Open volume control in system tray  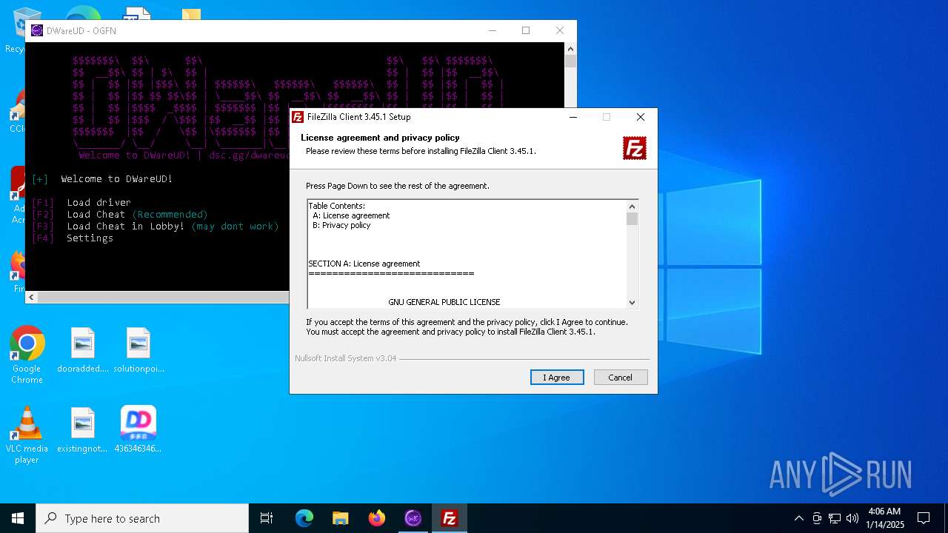(852, 518)
